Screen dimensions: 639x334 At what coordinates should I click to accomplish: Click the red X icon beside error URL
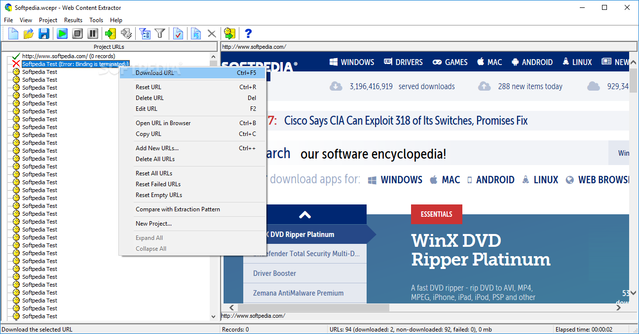click(x=16, y=64)
